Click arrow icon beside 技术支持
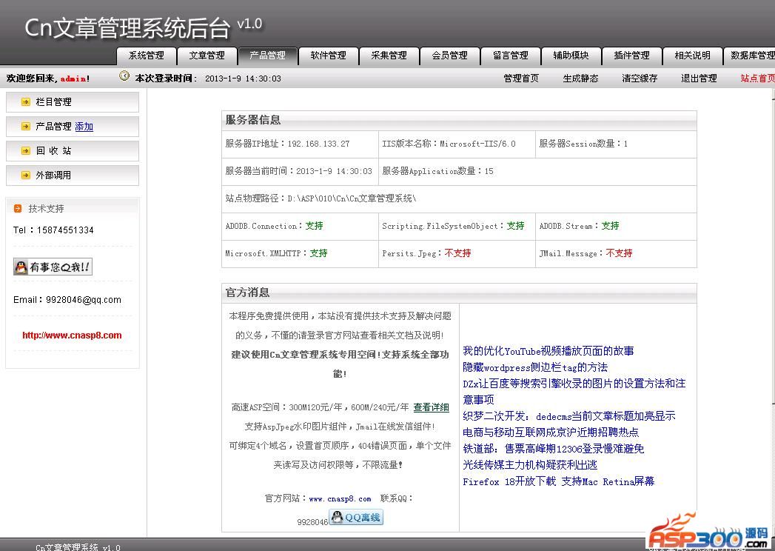This screenshot has width=775, height=551. [18, 209]
